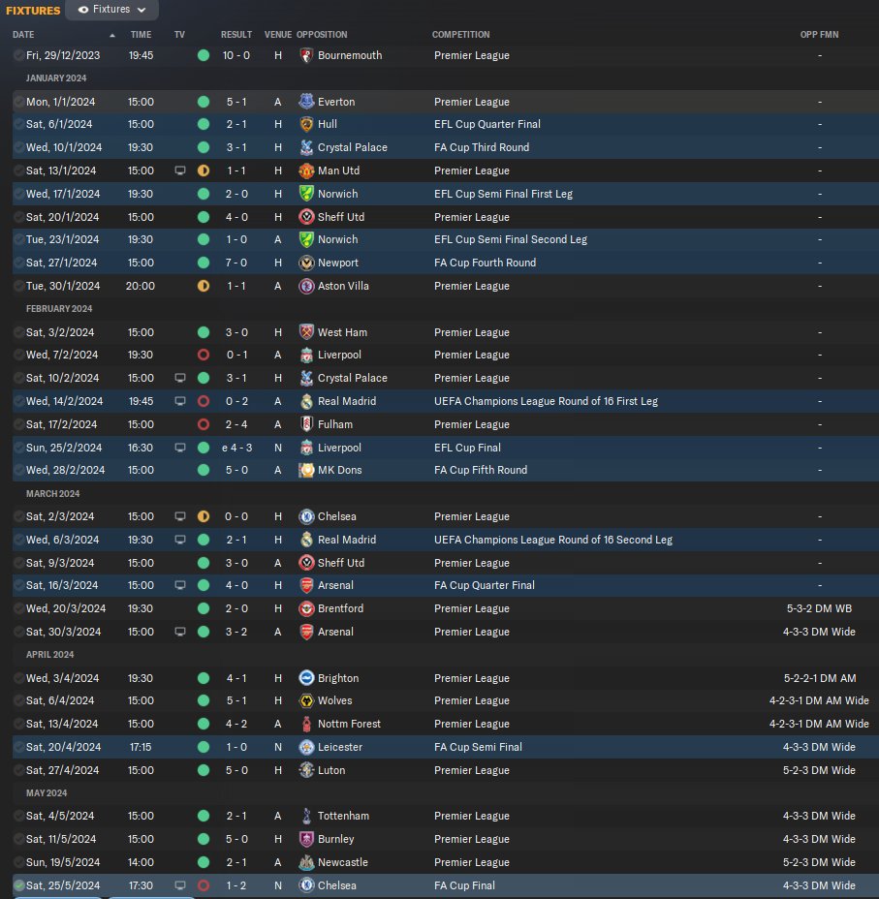Select the JANUARY 2024 month heading
The width and height of the screenshot is (879, 899).
(56, 77)
